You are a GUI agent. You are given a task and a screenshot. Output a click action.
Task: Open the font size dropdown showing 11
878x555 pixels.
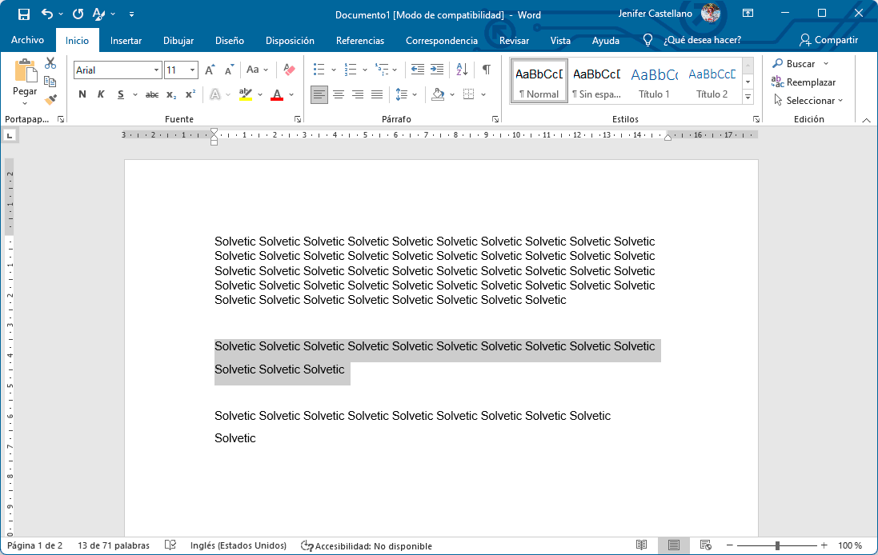point(192,70)
